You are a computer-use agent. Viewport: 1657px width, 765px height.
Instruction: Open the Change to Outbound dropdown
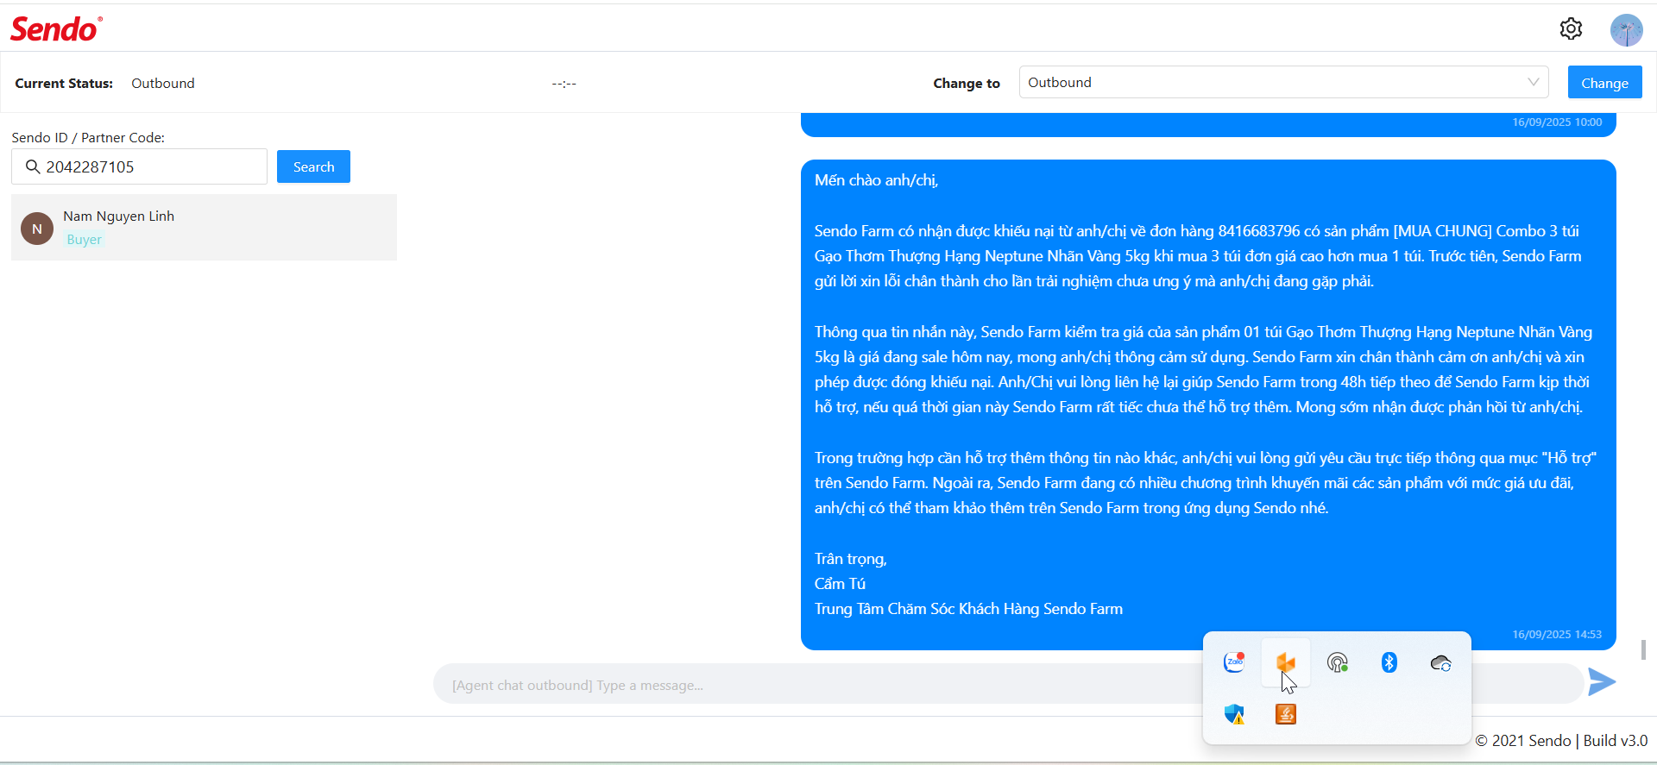pyautogui.click(x=1283, y=82)
